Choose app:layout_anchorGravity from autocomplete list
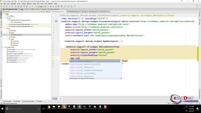 click(x=95, y=64)
